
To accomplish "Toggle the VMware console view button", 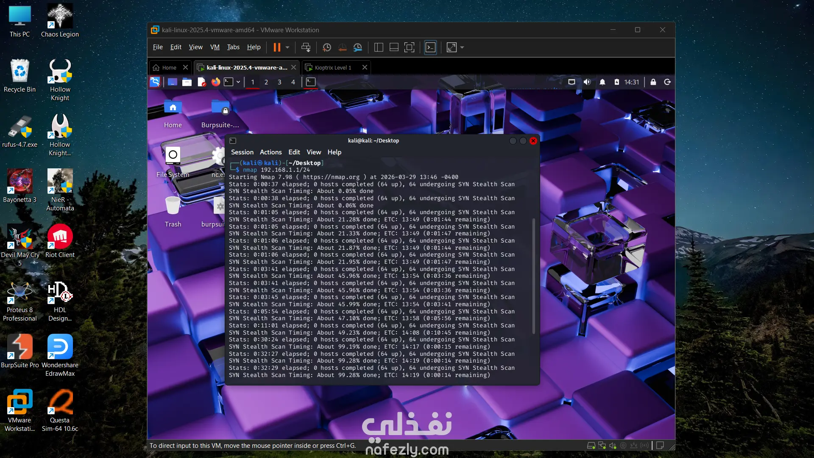I will (430, 47).
